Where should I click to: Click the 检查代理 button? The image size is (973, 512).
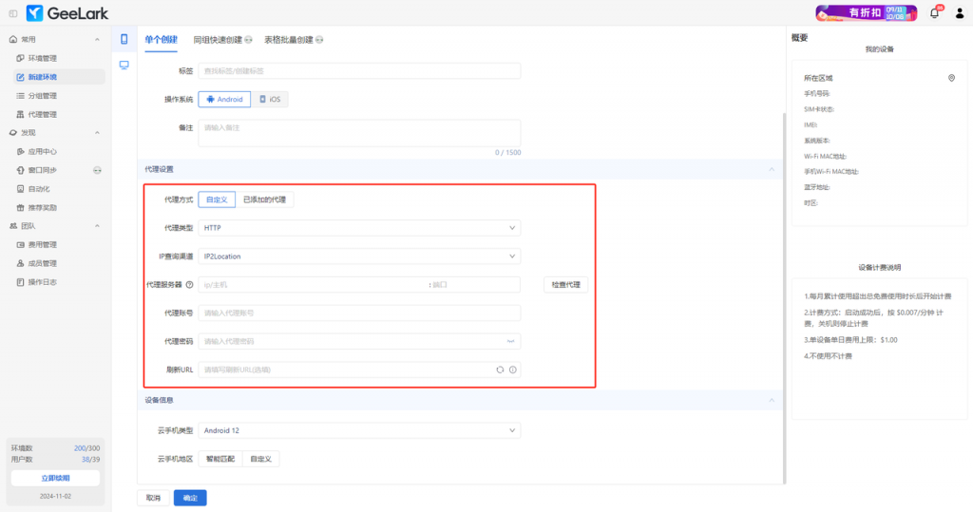(x=565, y=285)
